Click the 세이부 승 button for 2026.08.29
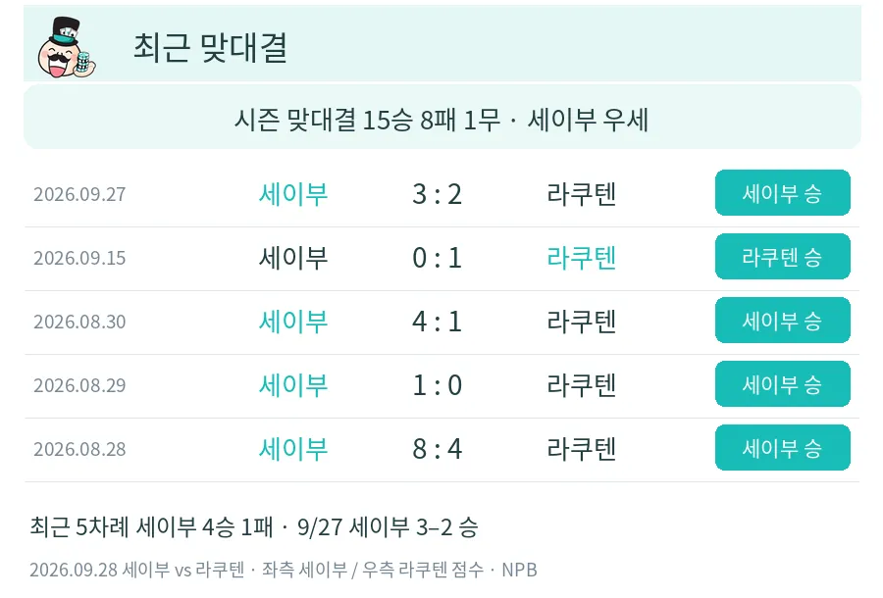 [782, 383]
